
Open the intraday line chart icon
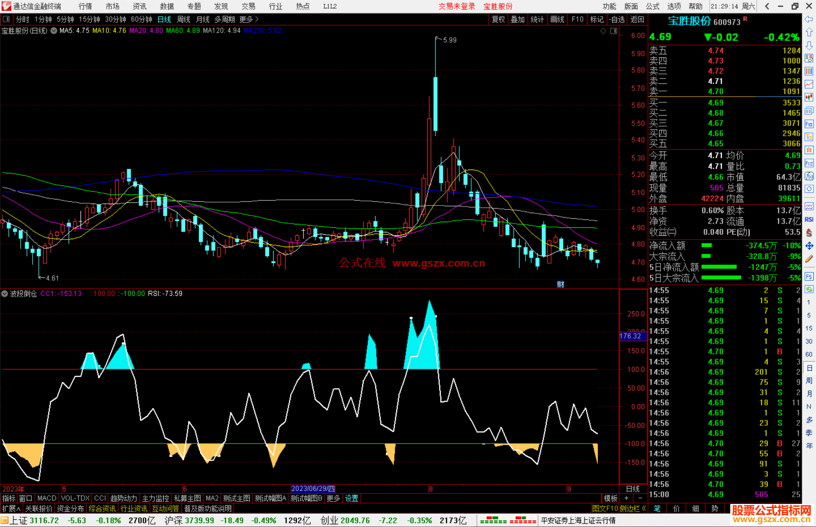tap(809, 84)
